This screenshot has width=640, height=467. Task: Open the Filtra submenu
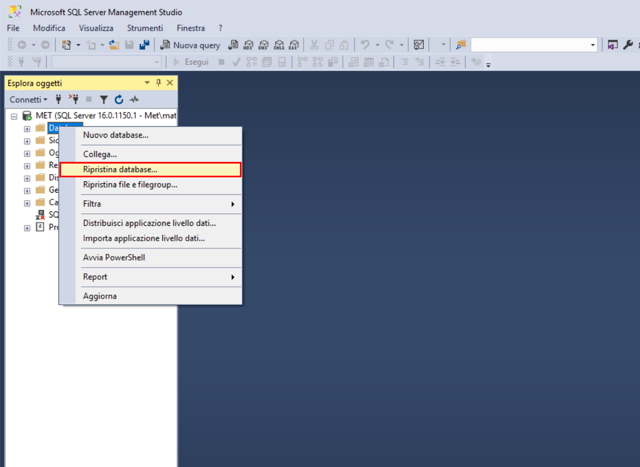pos(151,204)
